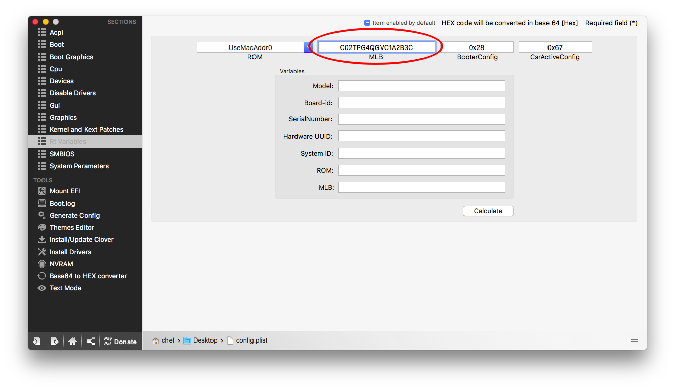The width and height of the screenshot is (675, 390).
Task: Open Base64 to HEX converter
Action: pos(82,276)
